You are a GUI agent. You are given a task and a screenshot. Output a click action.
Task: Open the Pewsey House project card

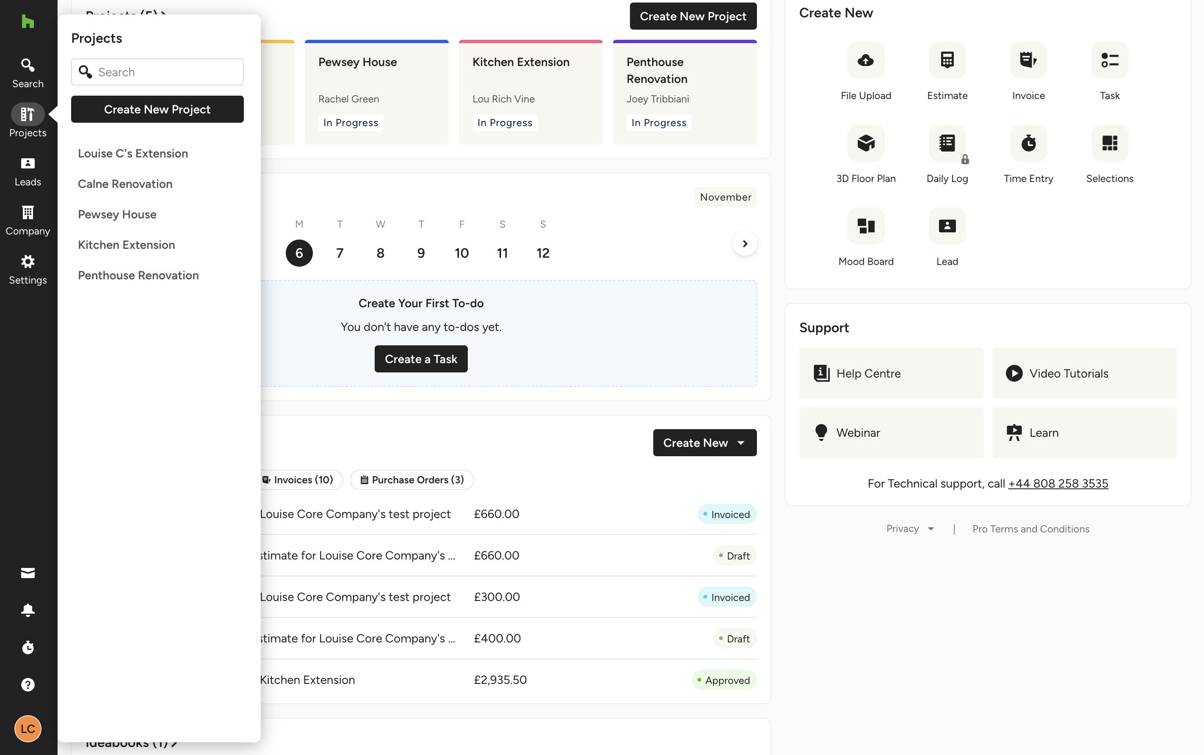point(376,92)
